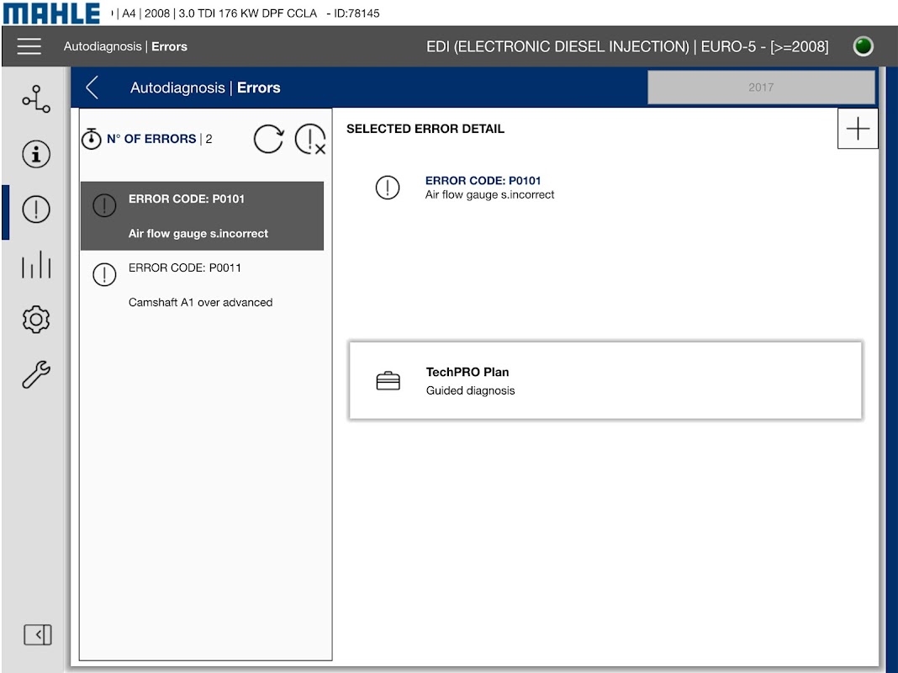Click the warning icon beside P0011 error

click(x=104, y=274)
